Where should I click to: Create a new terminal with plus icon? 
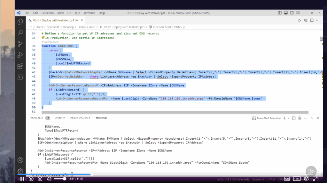[x=284, y=118]
